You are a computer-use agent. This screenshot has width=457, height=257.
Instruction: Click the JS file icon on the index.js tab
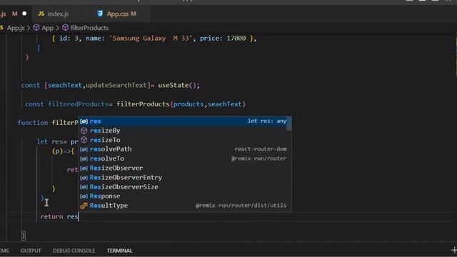tap(41, 14)
